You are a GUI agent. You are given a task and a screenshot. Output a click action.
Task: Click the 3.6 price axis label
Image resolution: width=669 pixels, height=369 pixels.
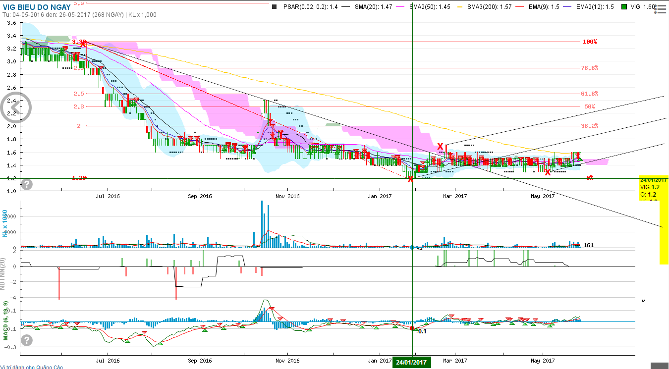[12, 23]
